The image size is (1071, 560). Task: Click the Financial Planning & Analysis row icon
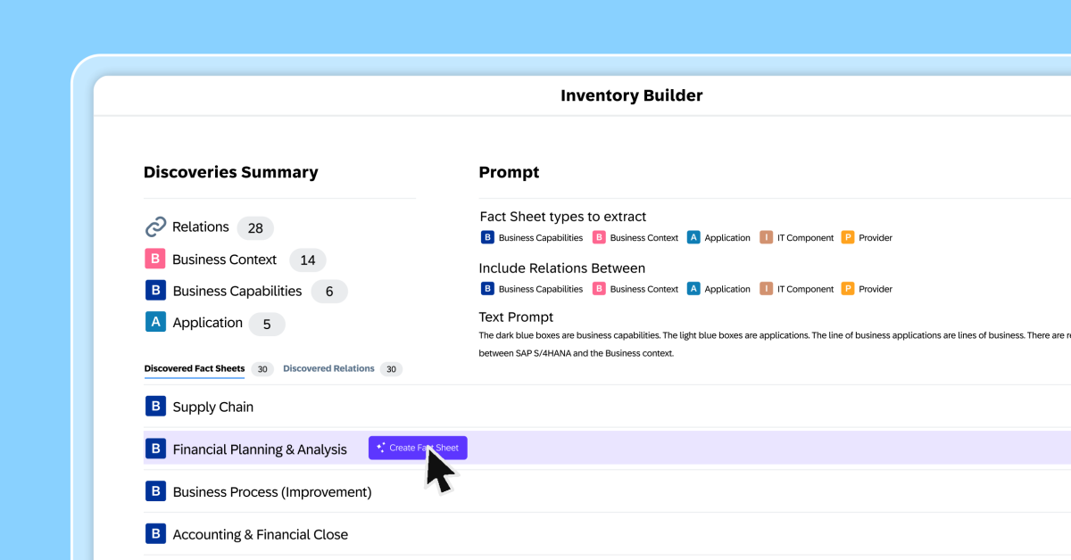click(155, 449)
